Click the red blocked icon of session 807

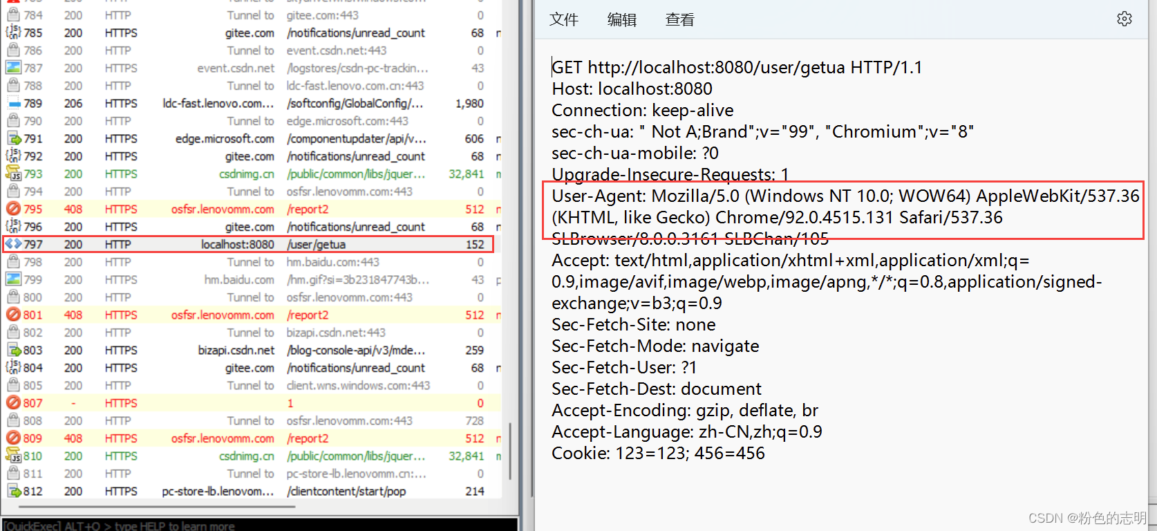13,403
